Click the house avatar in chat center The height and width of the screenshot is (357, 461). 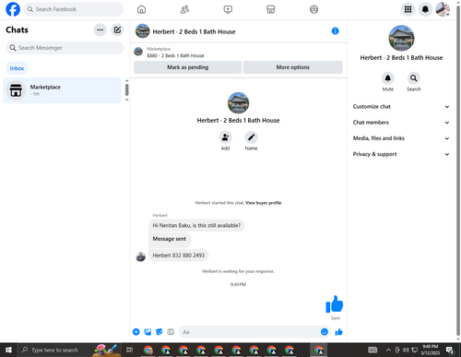click(238, 102)
